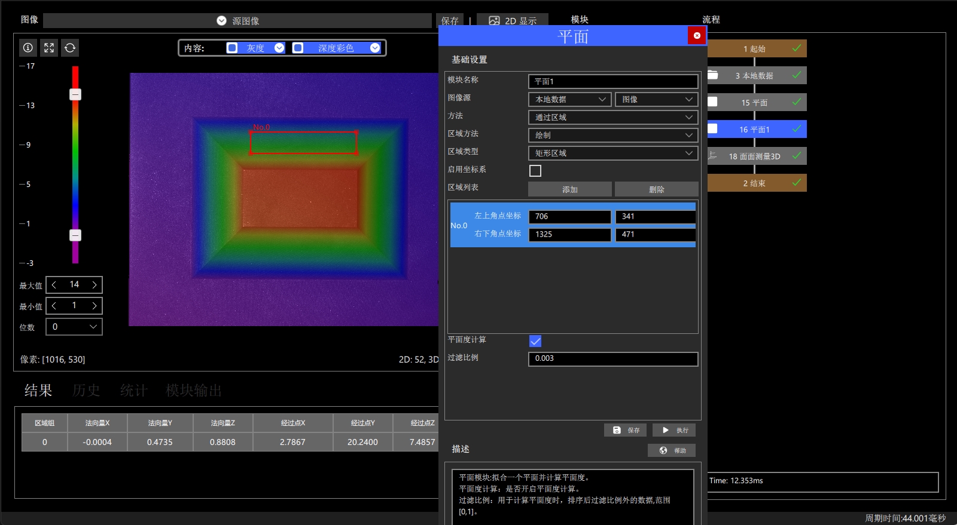Click the bottom-right Y coordinate field 471
The width and height of the screenshot is (957, 525).
click(x=656, y=234)
